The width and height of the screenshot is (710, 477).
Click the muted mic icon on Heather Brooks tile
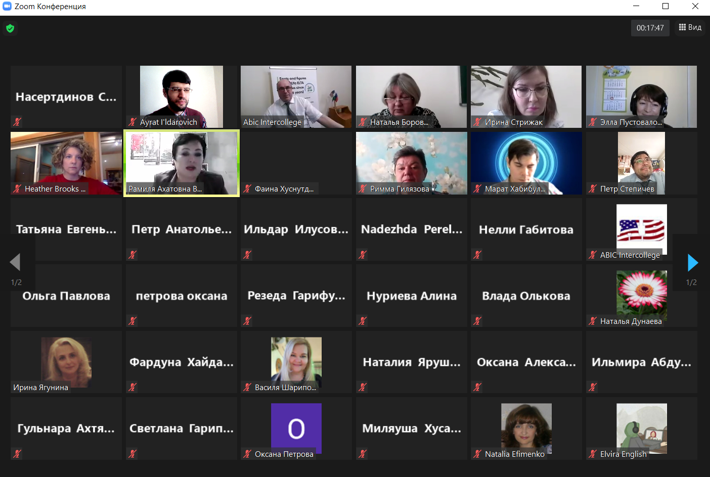pyautogui.click(x=17, y=188)
